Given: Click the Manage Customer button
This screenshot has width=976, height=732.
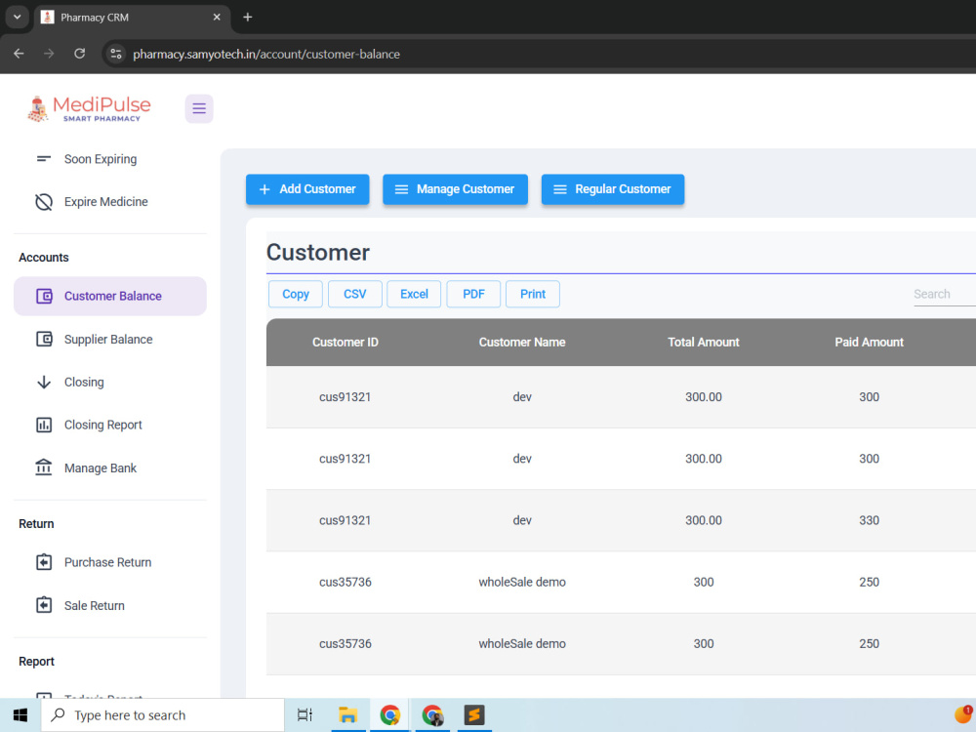Looking at the screenshot, I should click(455, 189).
